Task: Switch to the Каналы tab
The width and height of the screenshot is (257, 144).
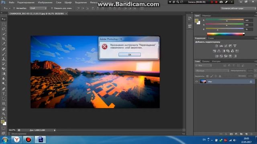Action: (x=206, y=61)
